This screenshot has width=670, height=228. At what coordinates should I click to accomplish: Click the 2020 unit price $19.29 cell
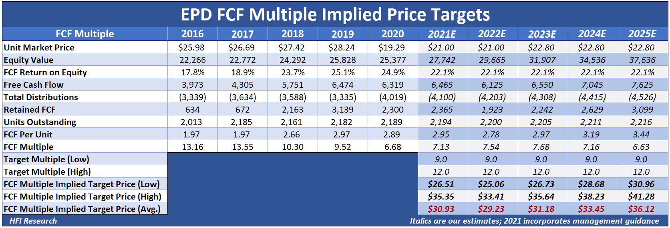pos(392,47)
